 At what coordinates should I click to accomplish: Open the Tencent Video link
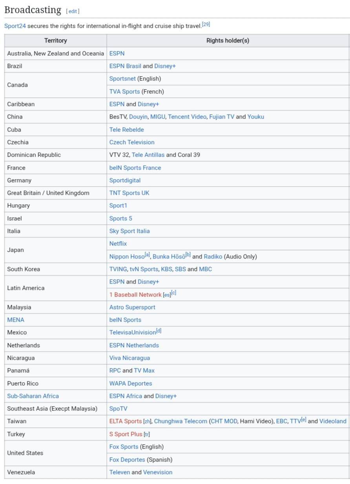coord(187,117)
